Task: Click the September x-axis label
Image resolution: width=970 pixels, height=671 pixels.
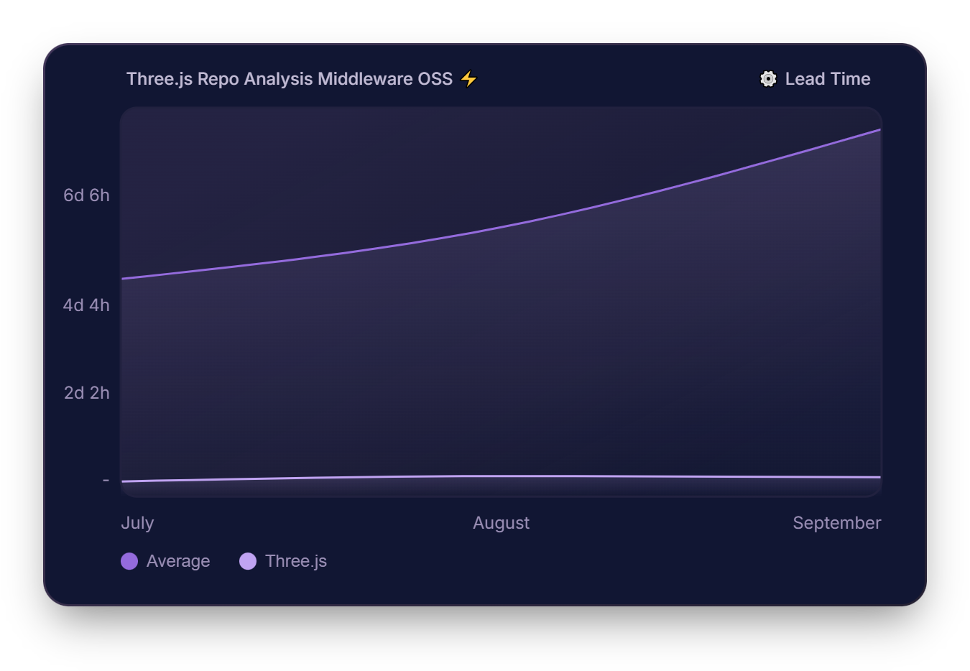Action: tap(837, 523)
